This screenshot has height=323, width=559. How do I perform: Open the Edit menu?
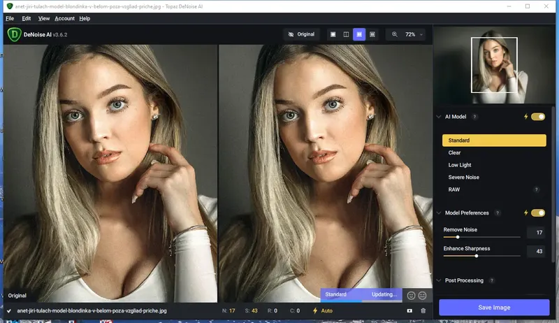click(27, 19)
